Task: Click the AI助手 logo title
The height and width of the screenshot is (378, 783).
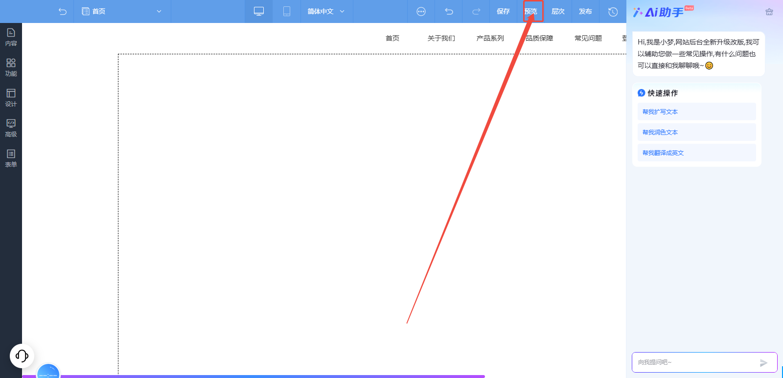Action: pyautogui.click(x=663, y=12)
